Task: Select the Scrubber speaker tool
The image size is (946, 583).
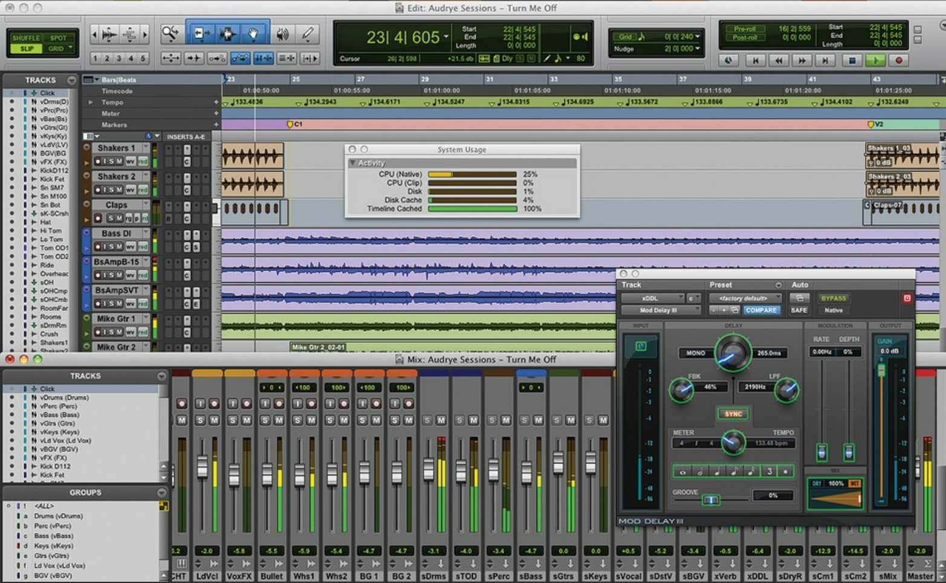Action: [282, 34]
